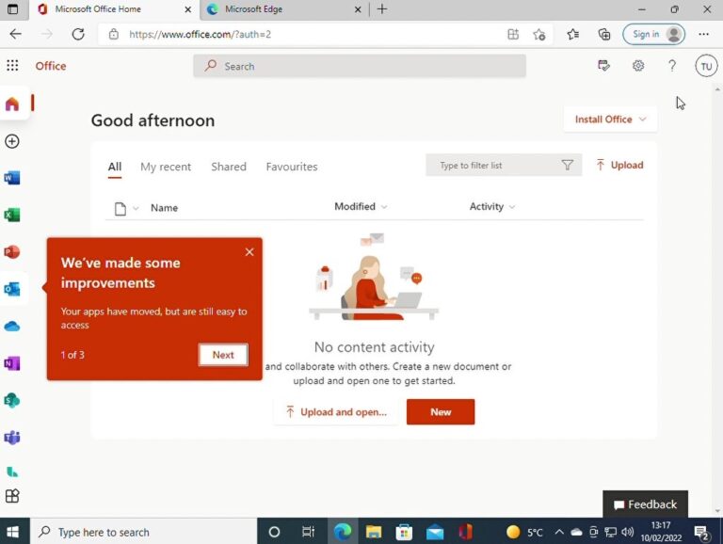Switch to the Microsoft Edge browser tab
723x544 pixels.
coord(283,9)
